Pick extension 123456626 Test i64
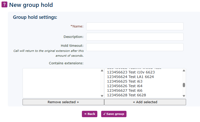200x122 pixels. (x=125, y=86)
